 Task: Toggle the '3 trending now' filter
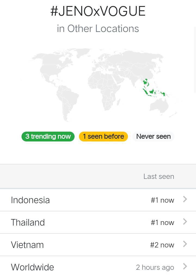click(48, 137)
